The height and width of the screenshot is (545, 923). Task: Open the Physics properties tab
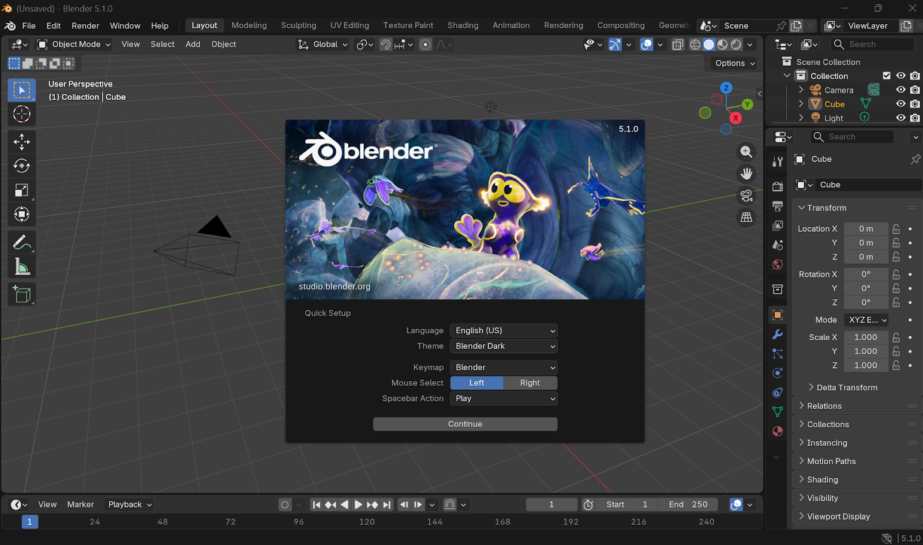click(778, 373)
